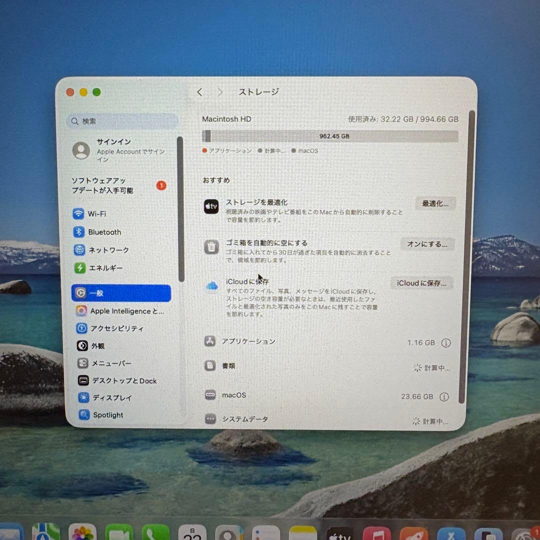This screenshot has width=540, height=540.
Task: Select the システムデータ storage row
Action: click(327, 420)
